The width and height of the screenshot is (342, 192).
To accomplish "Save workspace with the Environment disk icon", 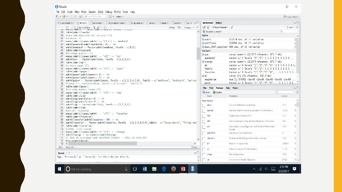I will click(208, 27).
